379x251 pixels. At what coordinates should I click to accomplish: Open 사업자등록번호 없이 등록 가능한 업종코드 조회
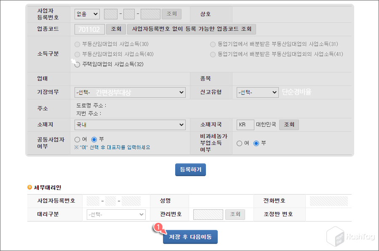pyautogui.click(x=192, y=29)
